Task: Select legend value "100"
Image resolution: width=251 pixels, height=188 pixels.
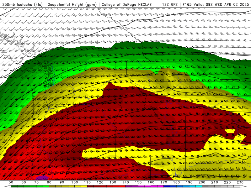Action: [75, 182]
